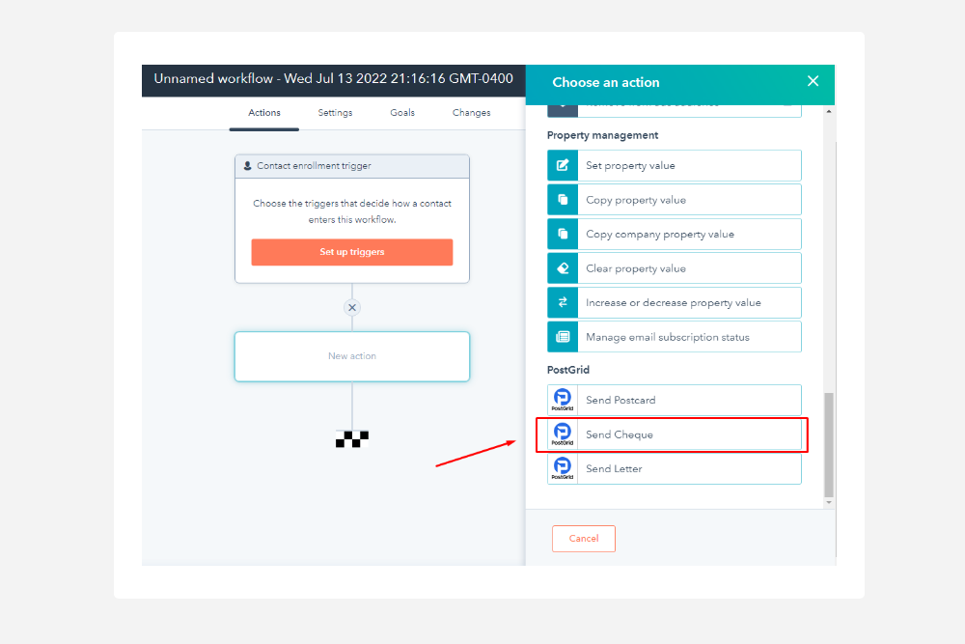The height and width of the screenshot is (644, 965).
Task: Click the Cancel button
Action: 583,539
